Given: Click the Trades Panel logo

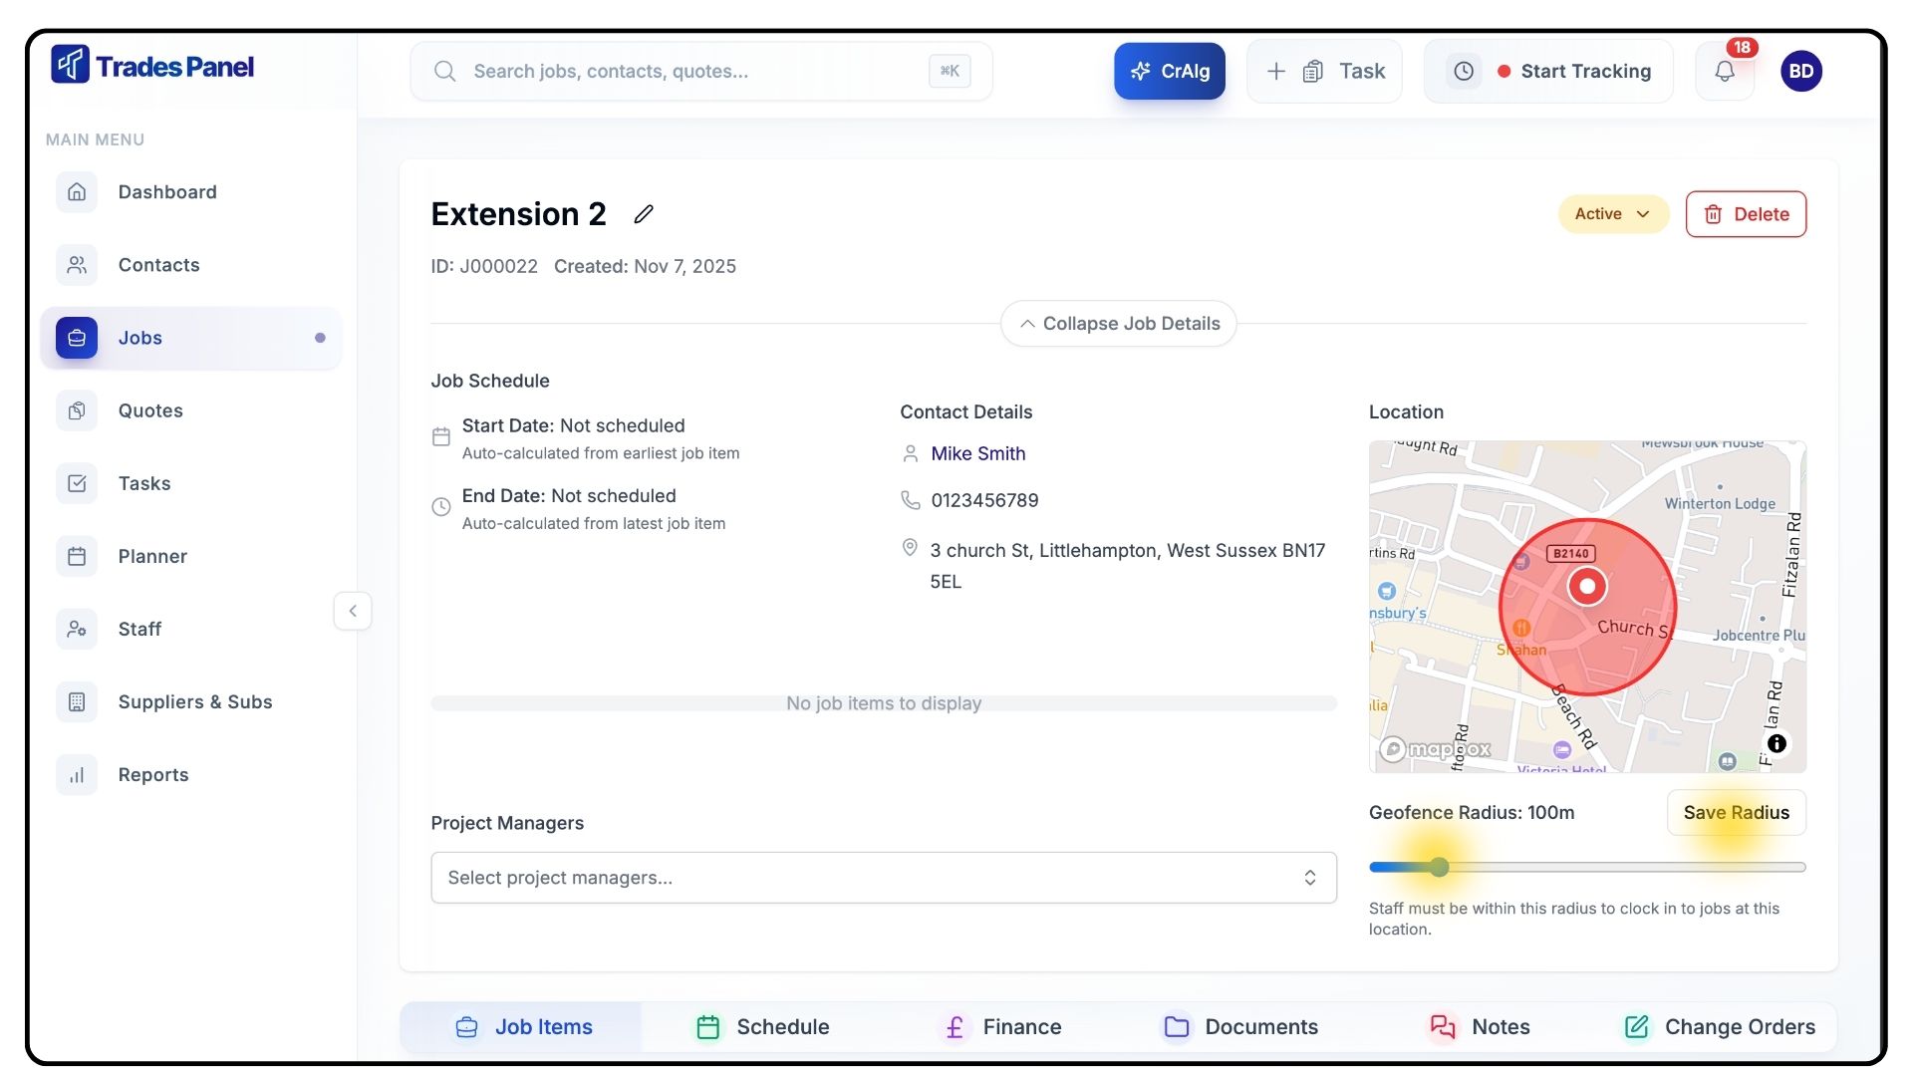Looking at the screenshot, I should (152, 66).
